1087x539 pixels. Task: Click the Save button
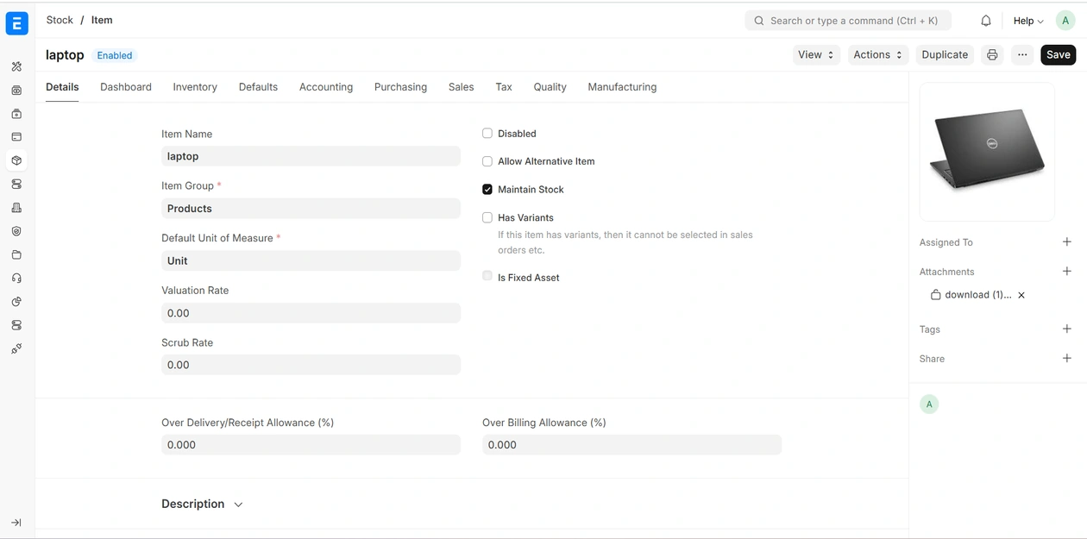1058,55
